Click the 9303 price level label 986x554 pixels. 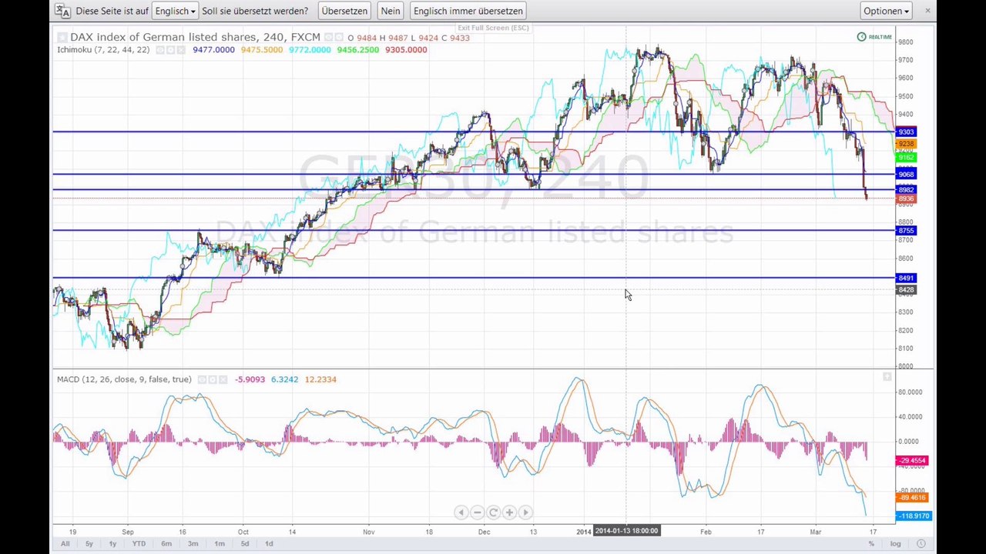click(906, 132)
